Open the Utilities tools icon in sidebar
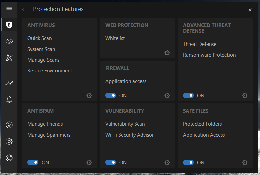260x175 pixels. [x=9, y=58]
